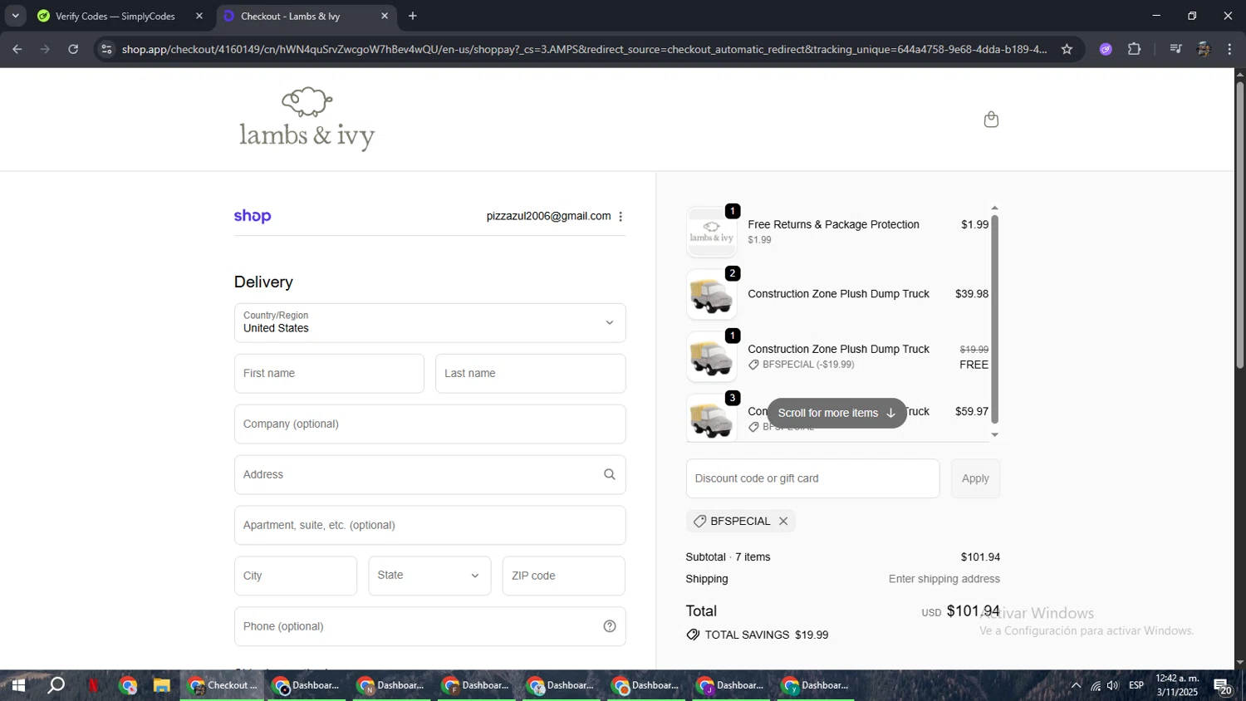Focus the Company (optional) field
Screen dimensions: 1246x701
pyautogui.click(x=429, y=424)
